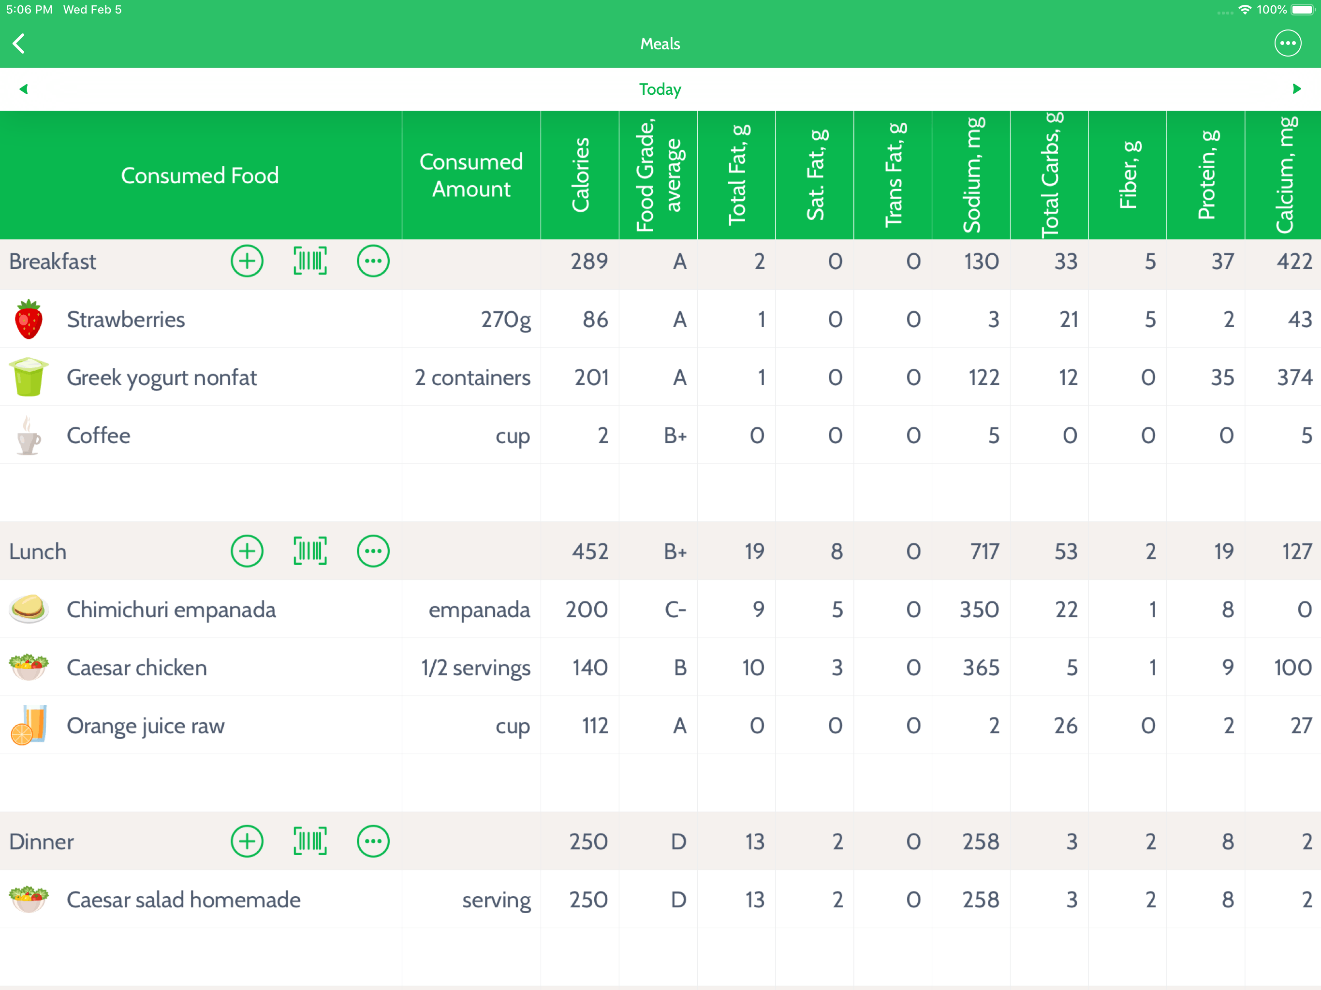1321x990 pixels.
Task: Select the Greek yogurt nonfat entry
Action: click(162, 378)
